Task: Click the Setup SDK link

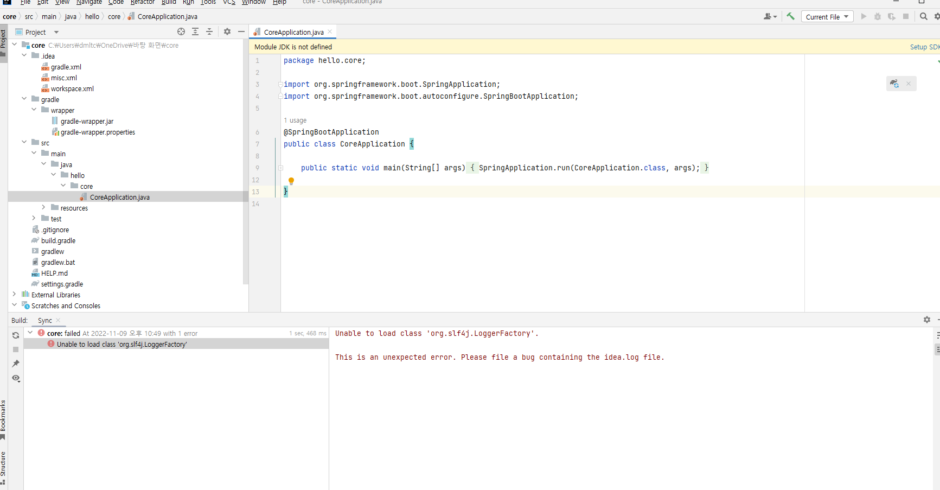Action: 924,47
